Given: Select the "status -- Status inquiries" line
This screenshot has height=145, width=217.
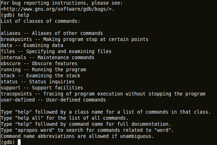Looking at the screenshot, I should (37, 82).
